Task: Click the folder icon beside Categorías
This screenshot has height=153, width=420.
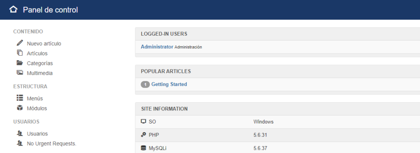Action: click(20, 63)
